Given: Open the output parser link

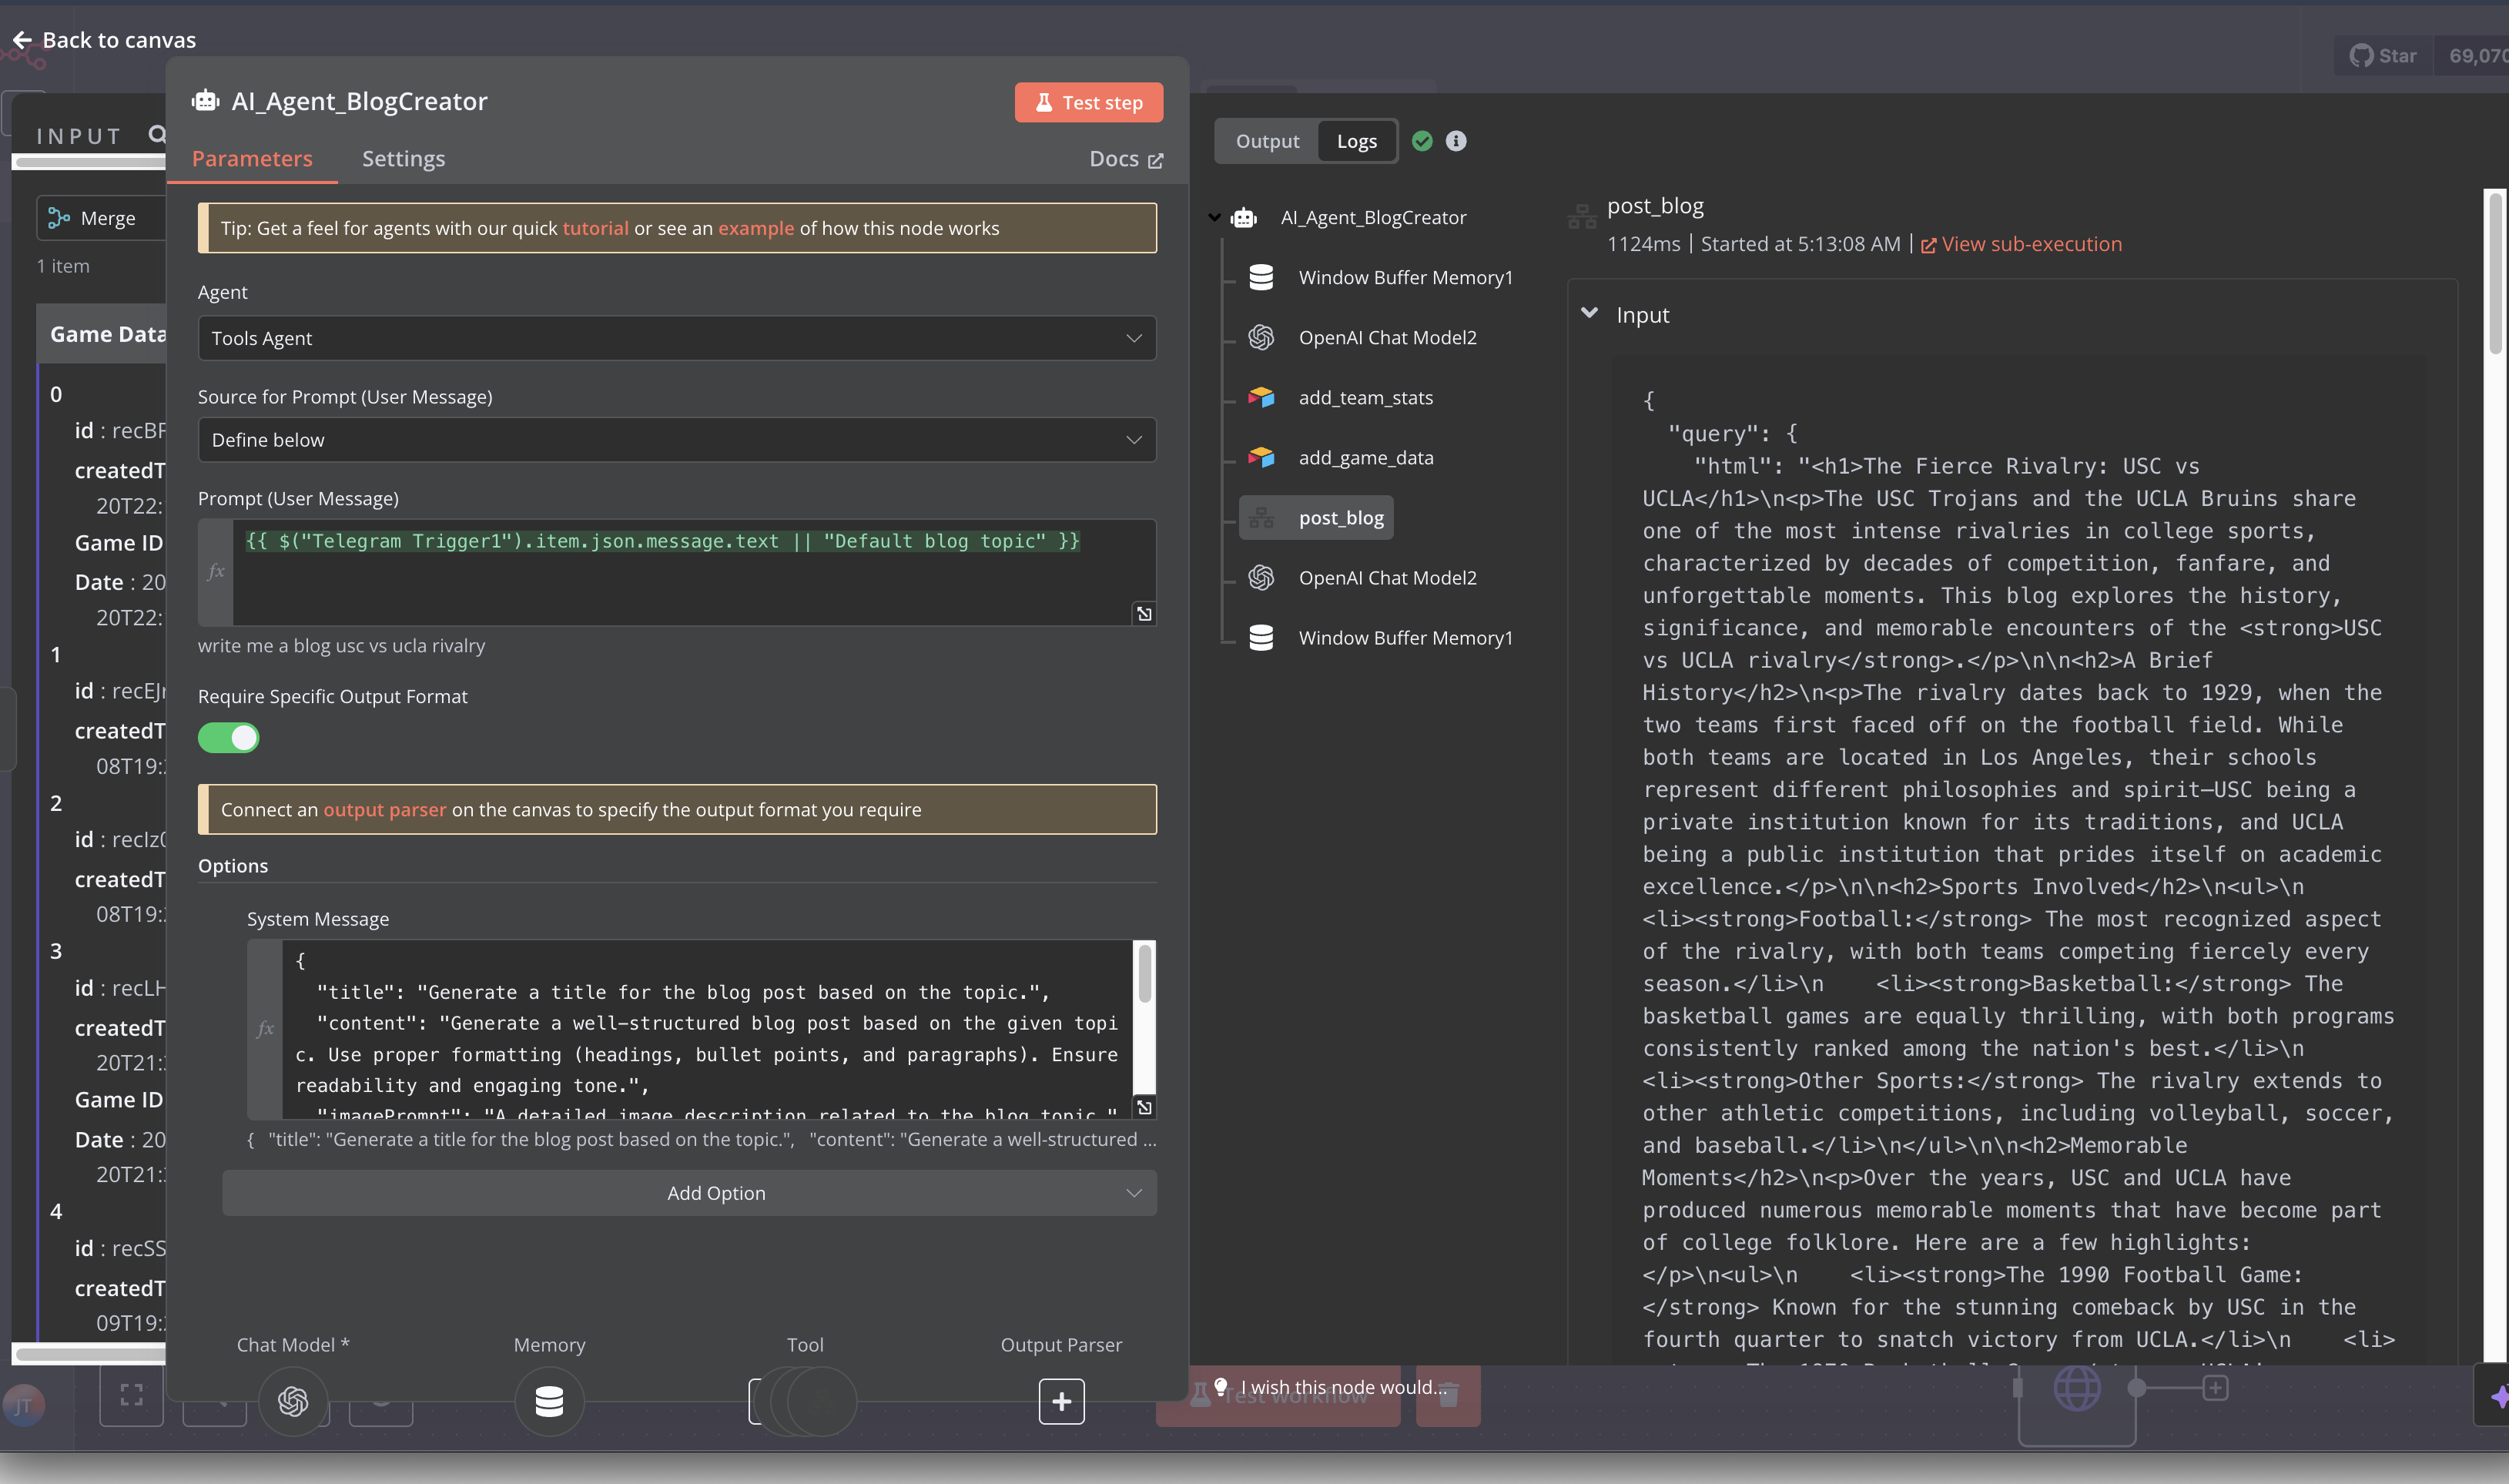Looking at the screenshot, I should [384, 810].
